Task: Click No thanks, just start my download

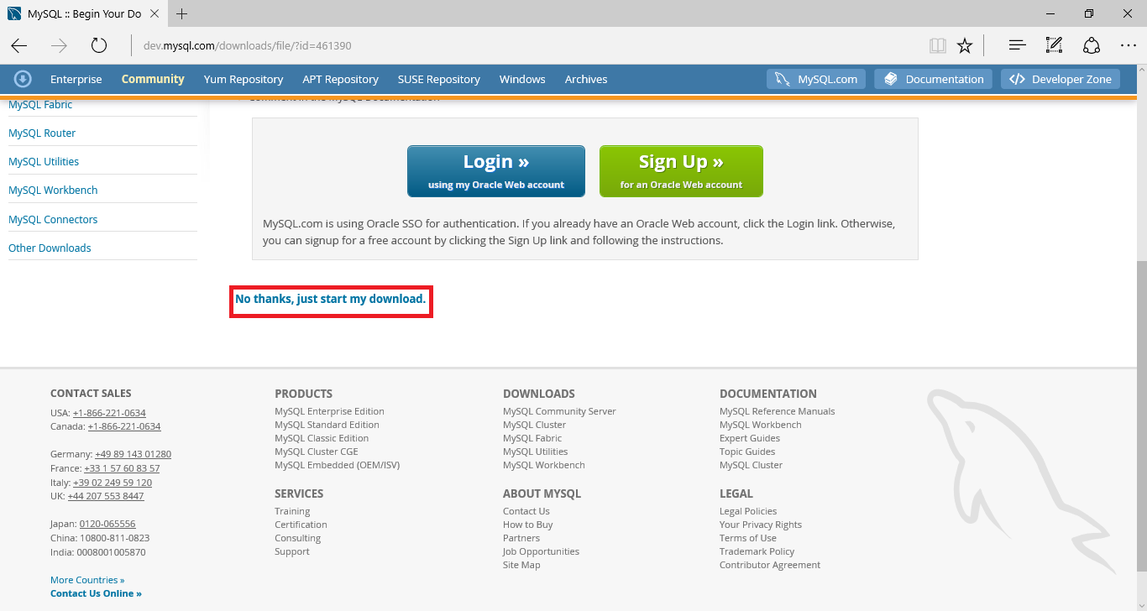Action: 331,299
